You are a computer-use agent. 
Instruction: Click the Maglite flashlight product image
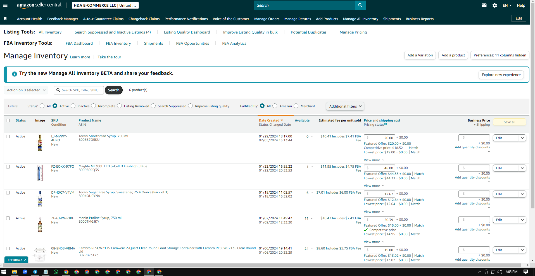coord(40,173)
